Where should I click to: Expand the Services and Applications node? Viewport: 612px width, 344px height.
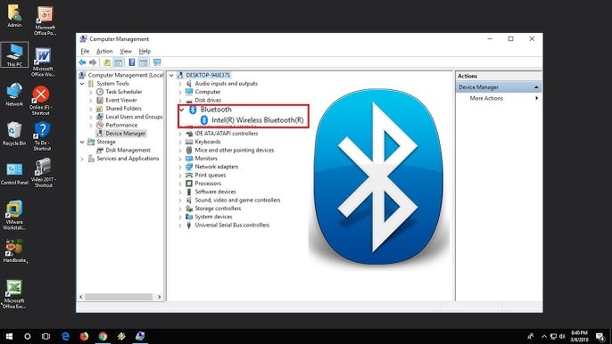82,159
